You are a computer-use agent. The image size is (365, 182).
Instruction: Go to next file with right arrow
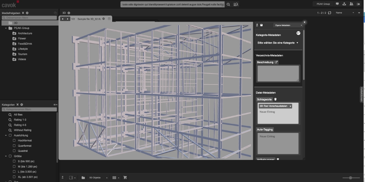[68, 19]
